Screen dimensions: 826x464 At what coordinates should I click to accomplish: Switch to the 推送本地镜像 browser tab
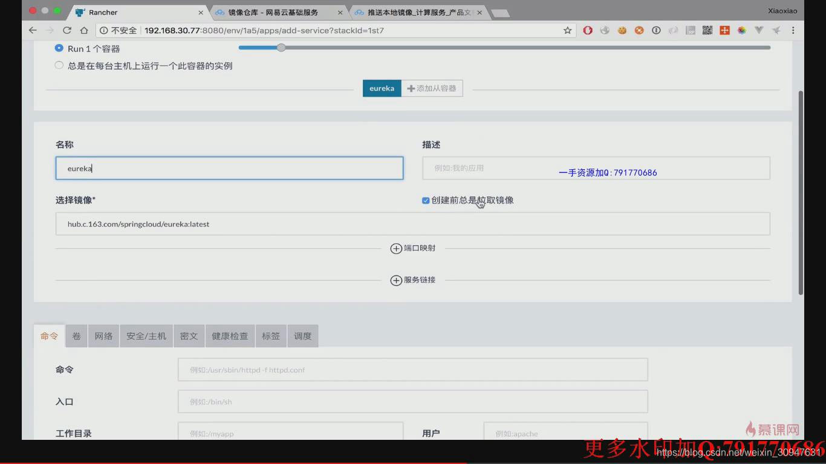point(418,12)
